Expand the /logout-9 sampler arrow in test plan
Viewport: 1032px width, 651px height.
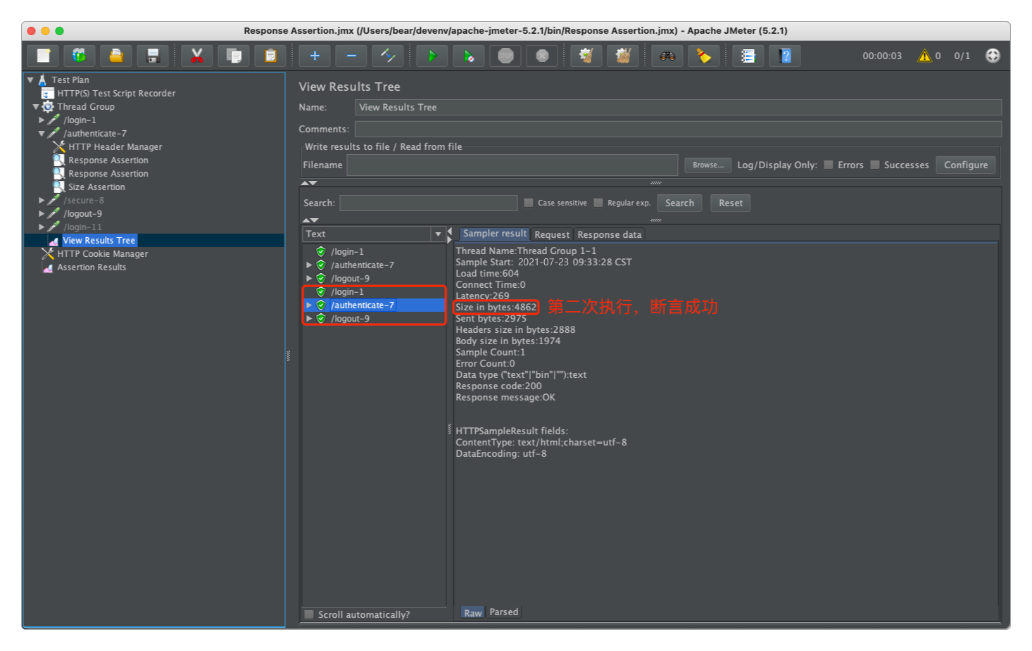point(42,214)
